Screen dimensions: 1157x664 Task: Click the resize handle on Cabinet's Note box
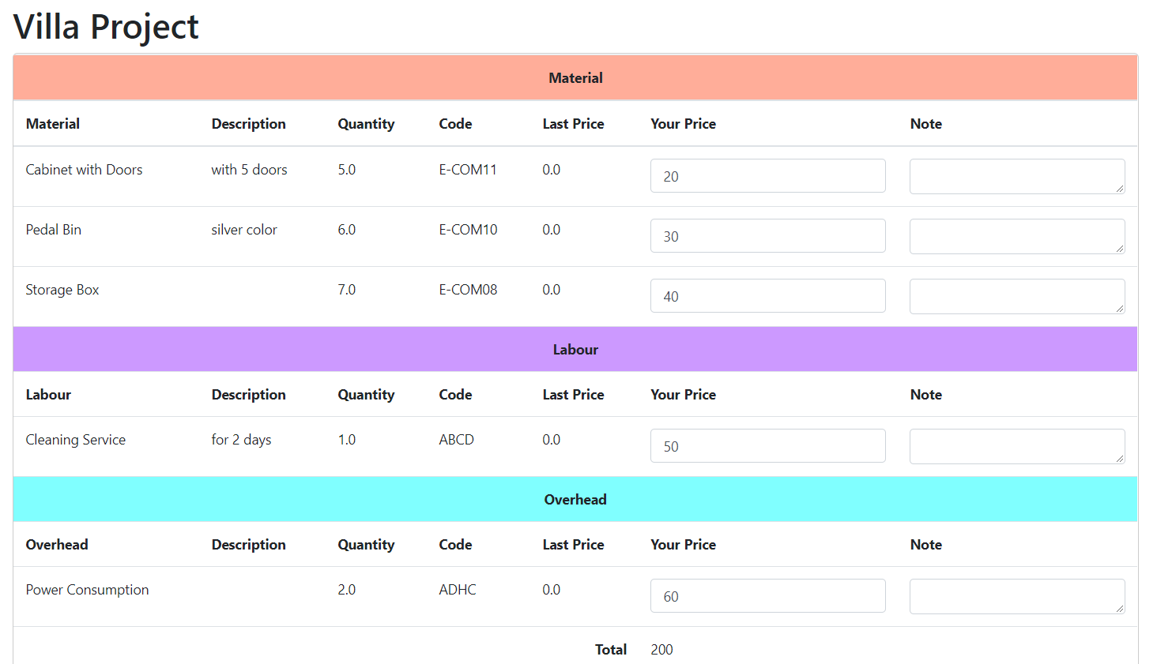(1120, 189)
